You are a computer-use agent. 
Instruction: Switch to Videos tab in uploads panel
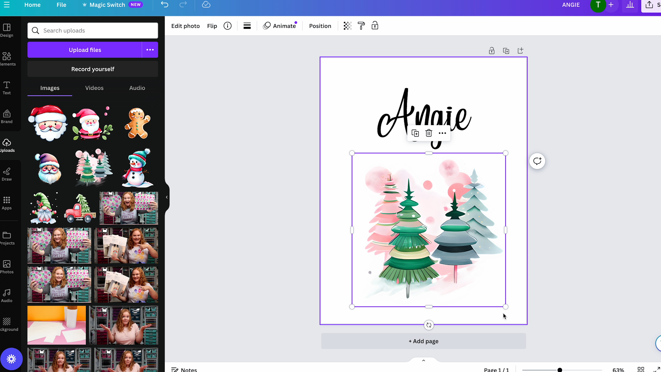[94, 88]
